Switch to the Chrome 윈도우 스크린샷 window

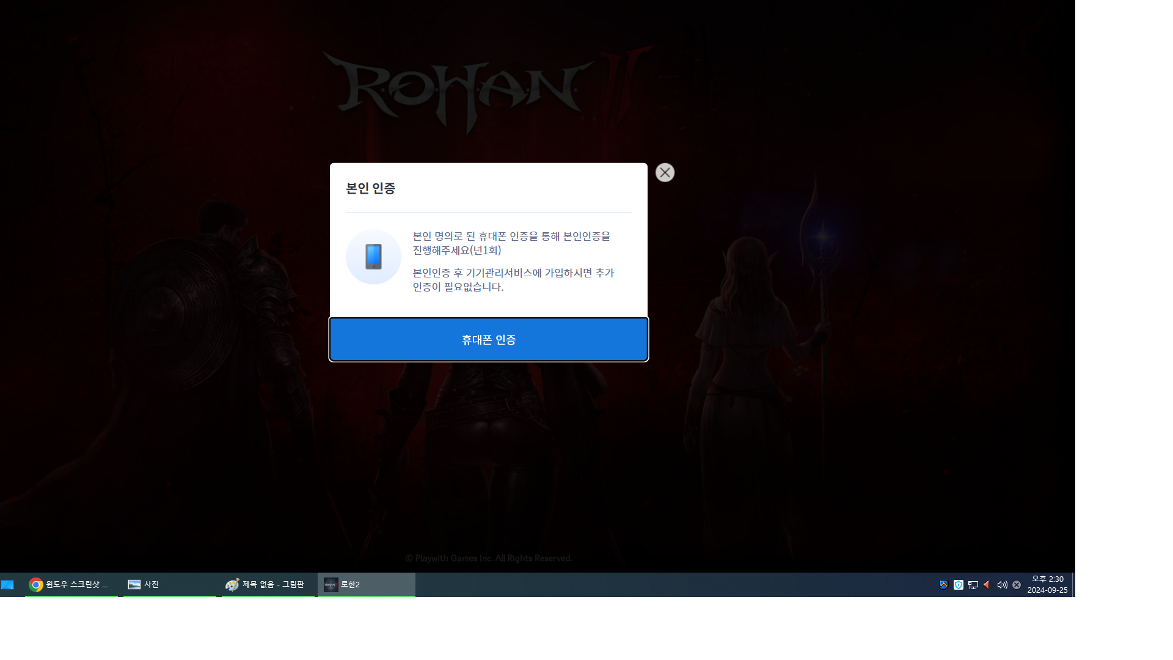[x=71, y=585]
